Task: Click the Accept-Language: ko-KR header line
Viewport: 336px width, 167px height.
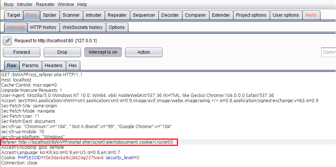Action: click(x=60, y=153)
